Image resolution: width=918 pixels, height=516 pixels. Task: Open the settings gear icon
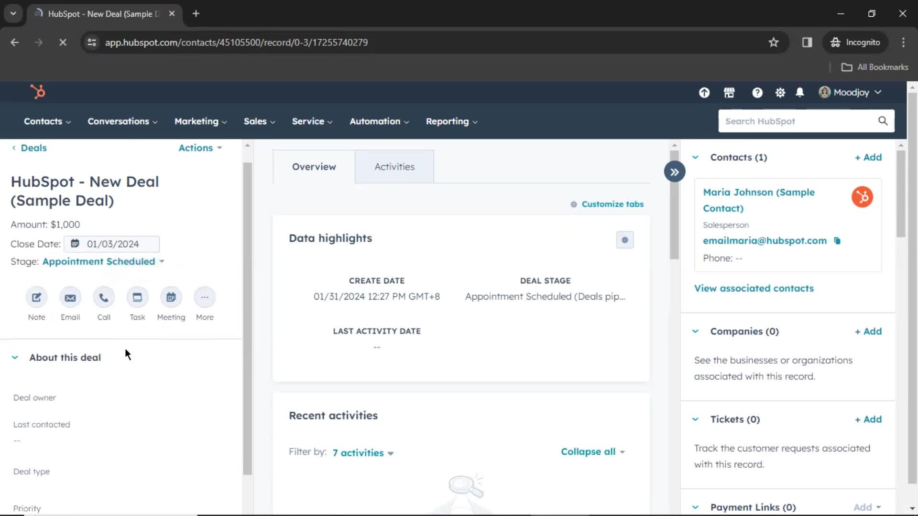(x=780, y=93)
